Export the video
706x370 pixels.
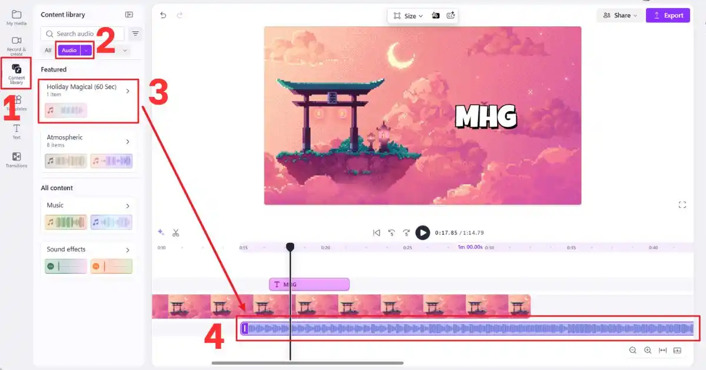pyautogui.click(x=667, y=15)
